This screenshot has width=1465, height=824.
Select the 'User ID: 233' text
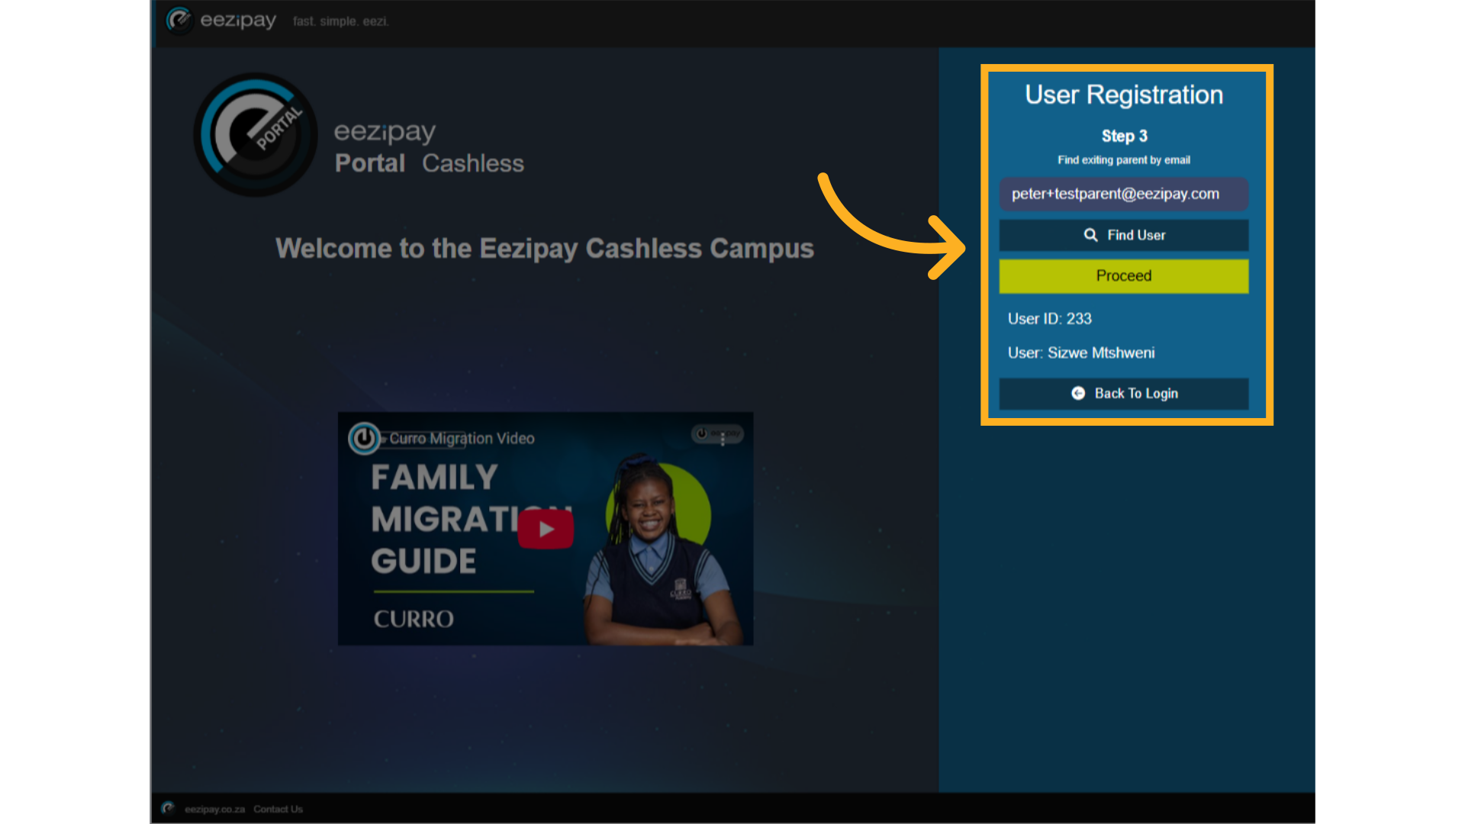click(1049, 319)
